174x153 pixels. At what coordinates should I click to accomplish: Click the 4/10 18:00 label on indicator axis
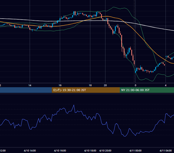tap(90, 150)
